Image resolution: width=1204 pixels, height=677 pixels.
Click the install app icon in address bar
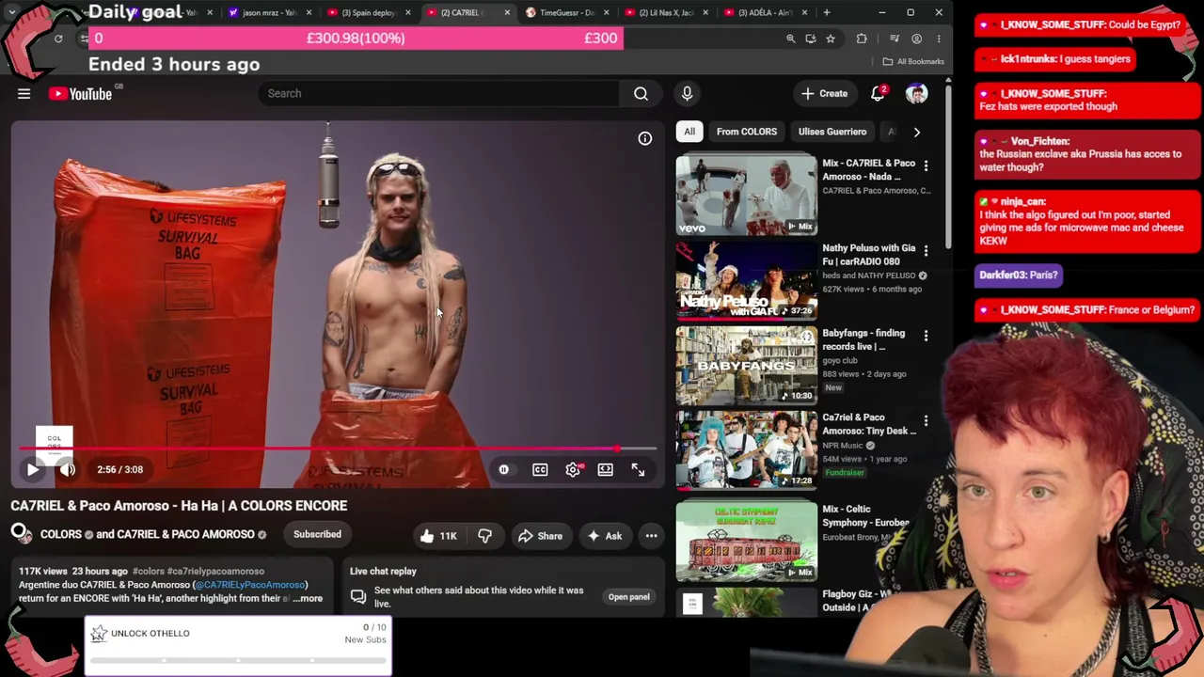811,39
